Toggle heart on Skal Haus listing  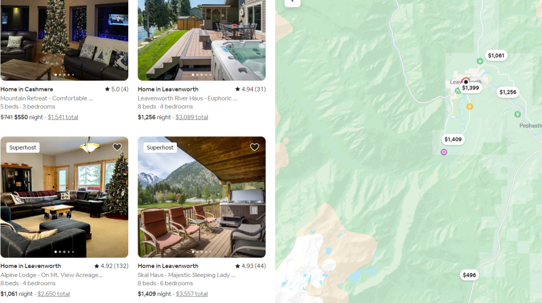pos(255,147)
